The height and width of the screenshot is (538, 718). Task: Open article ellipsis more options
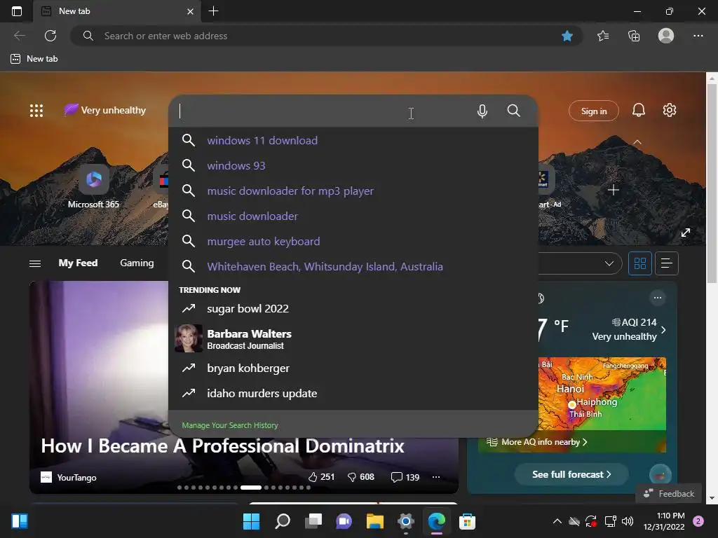click(x=436, y=477)
